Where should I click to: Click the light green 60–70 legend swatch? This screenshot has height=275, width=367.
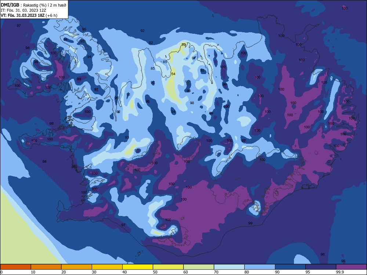[x=199, y=267]
